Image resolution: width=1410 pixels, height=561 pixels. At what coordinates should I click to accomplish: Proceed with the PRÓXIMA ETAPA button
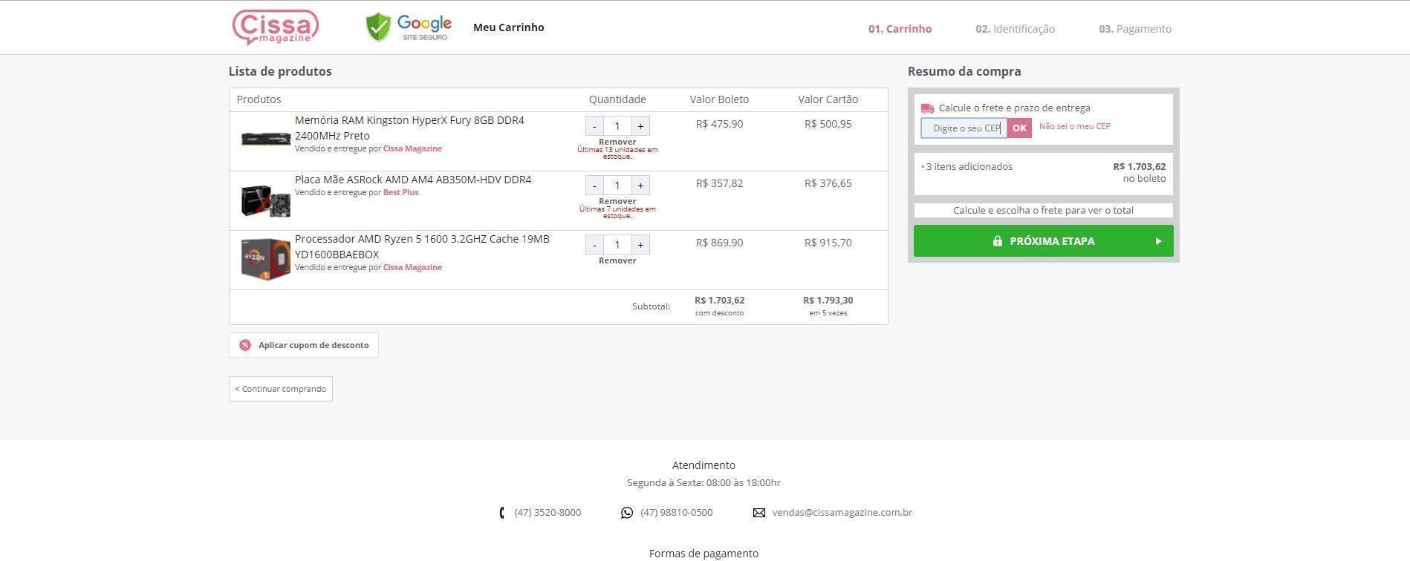coord(1044,241)
